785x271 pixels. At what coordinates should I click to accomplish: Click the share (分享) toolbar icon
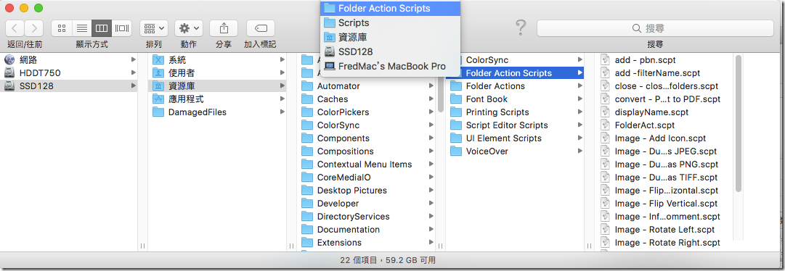[224, 28]
